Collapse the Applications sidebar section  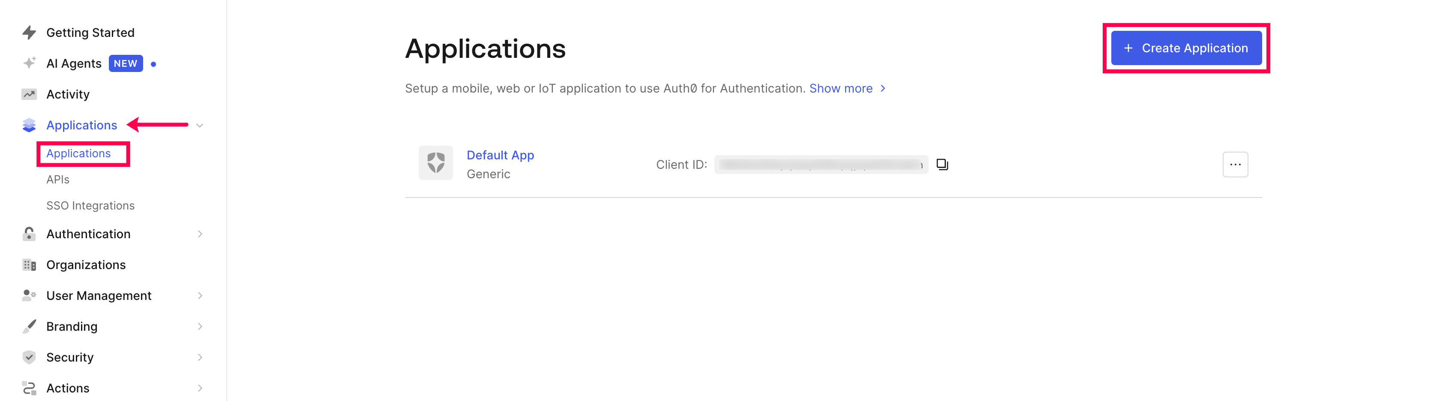pyautogui.click(x=200, y=125)
